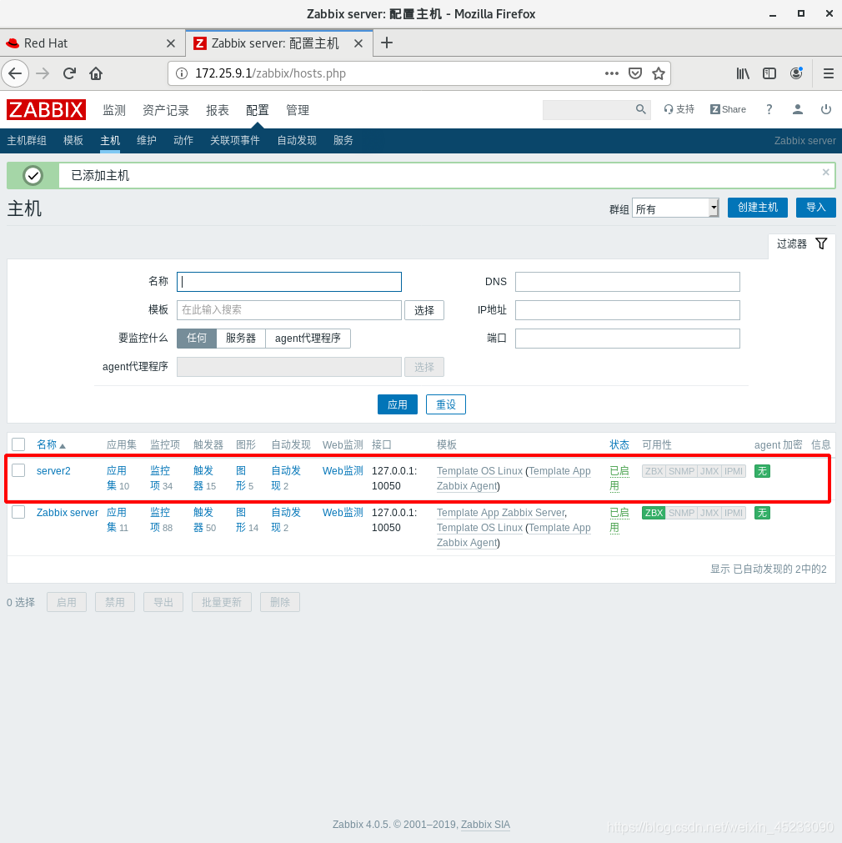
Task: Select 服务器 monitored-by option
Action: (x=241, y=339)
